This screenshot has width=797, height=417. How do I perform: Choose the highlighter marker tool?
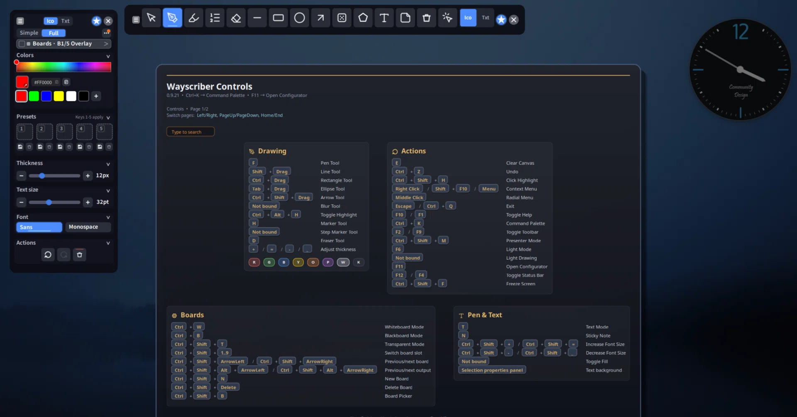click(193, 18)
